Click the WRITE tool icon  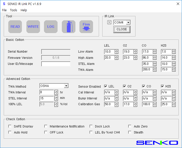tap(33, 27)
